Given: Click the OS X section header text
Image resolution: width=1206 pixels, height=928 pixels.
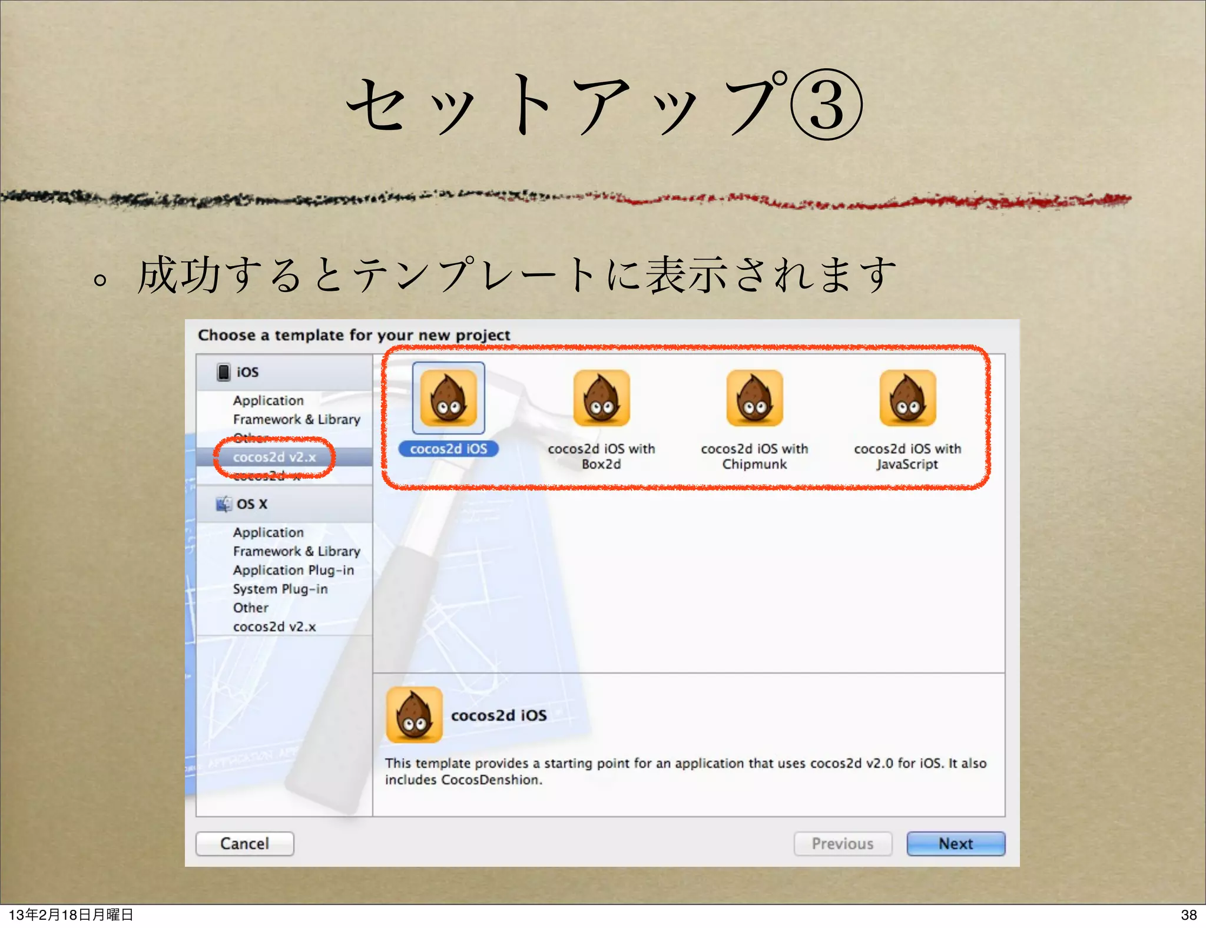Looking at the screenshot, I should tap(252, 504).
